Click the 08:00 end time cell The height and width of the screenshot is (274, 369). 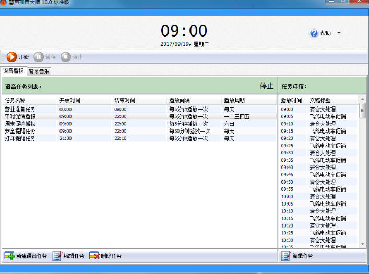(x=120, y=109)
